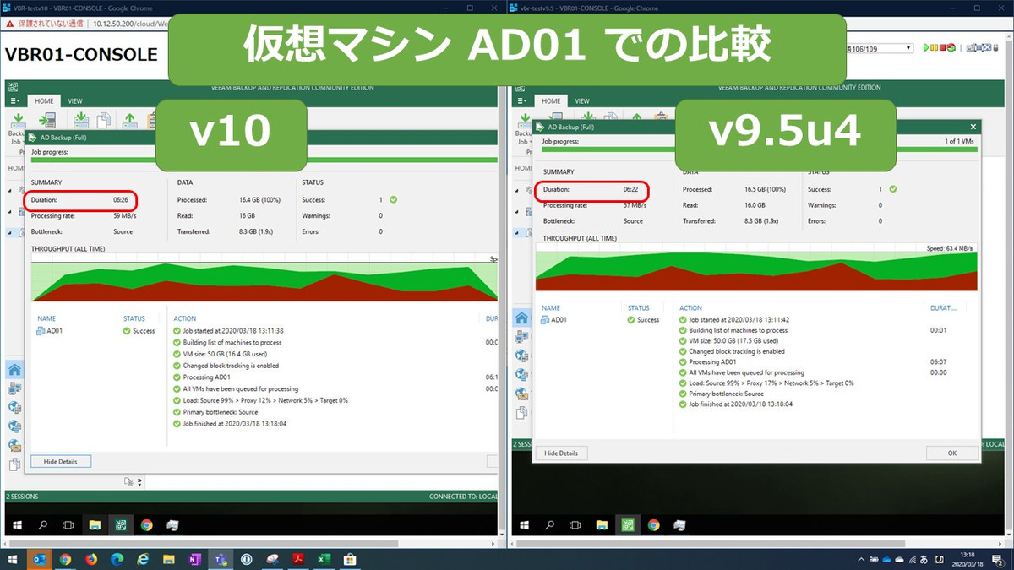Image resolution: width=1014 pixels, height=570 pixels.
Task: Select Inventory view icon in v10 sidebar
Action: 14,388
